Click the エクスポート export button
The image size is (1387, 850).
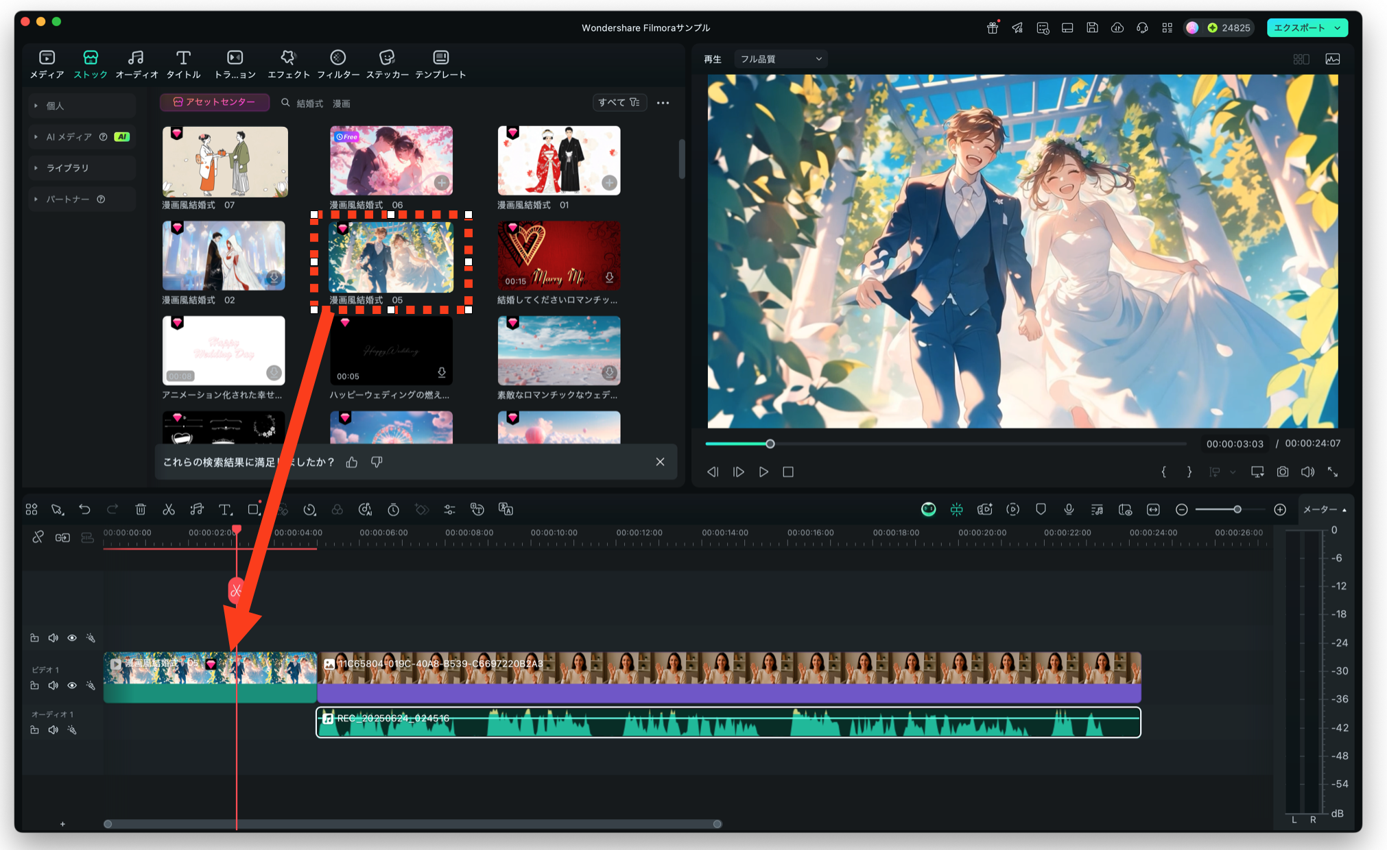pos(1299,28)
